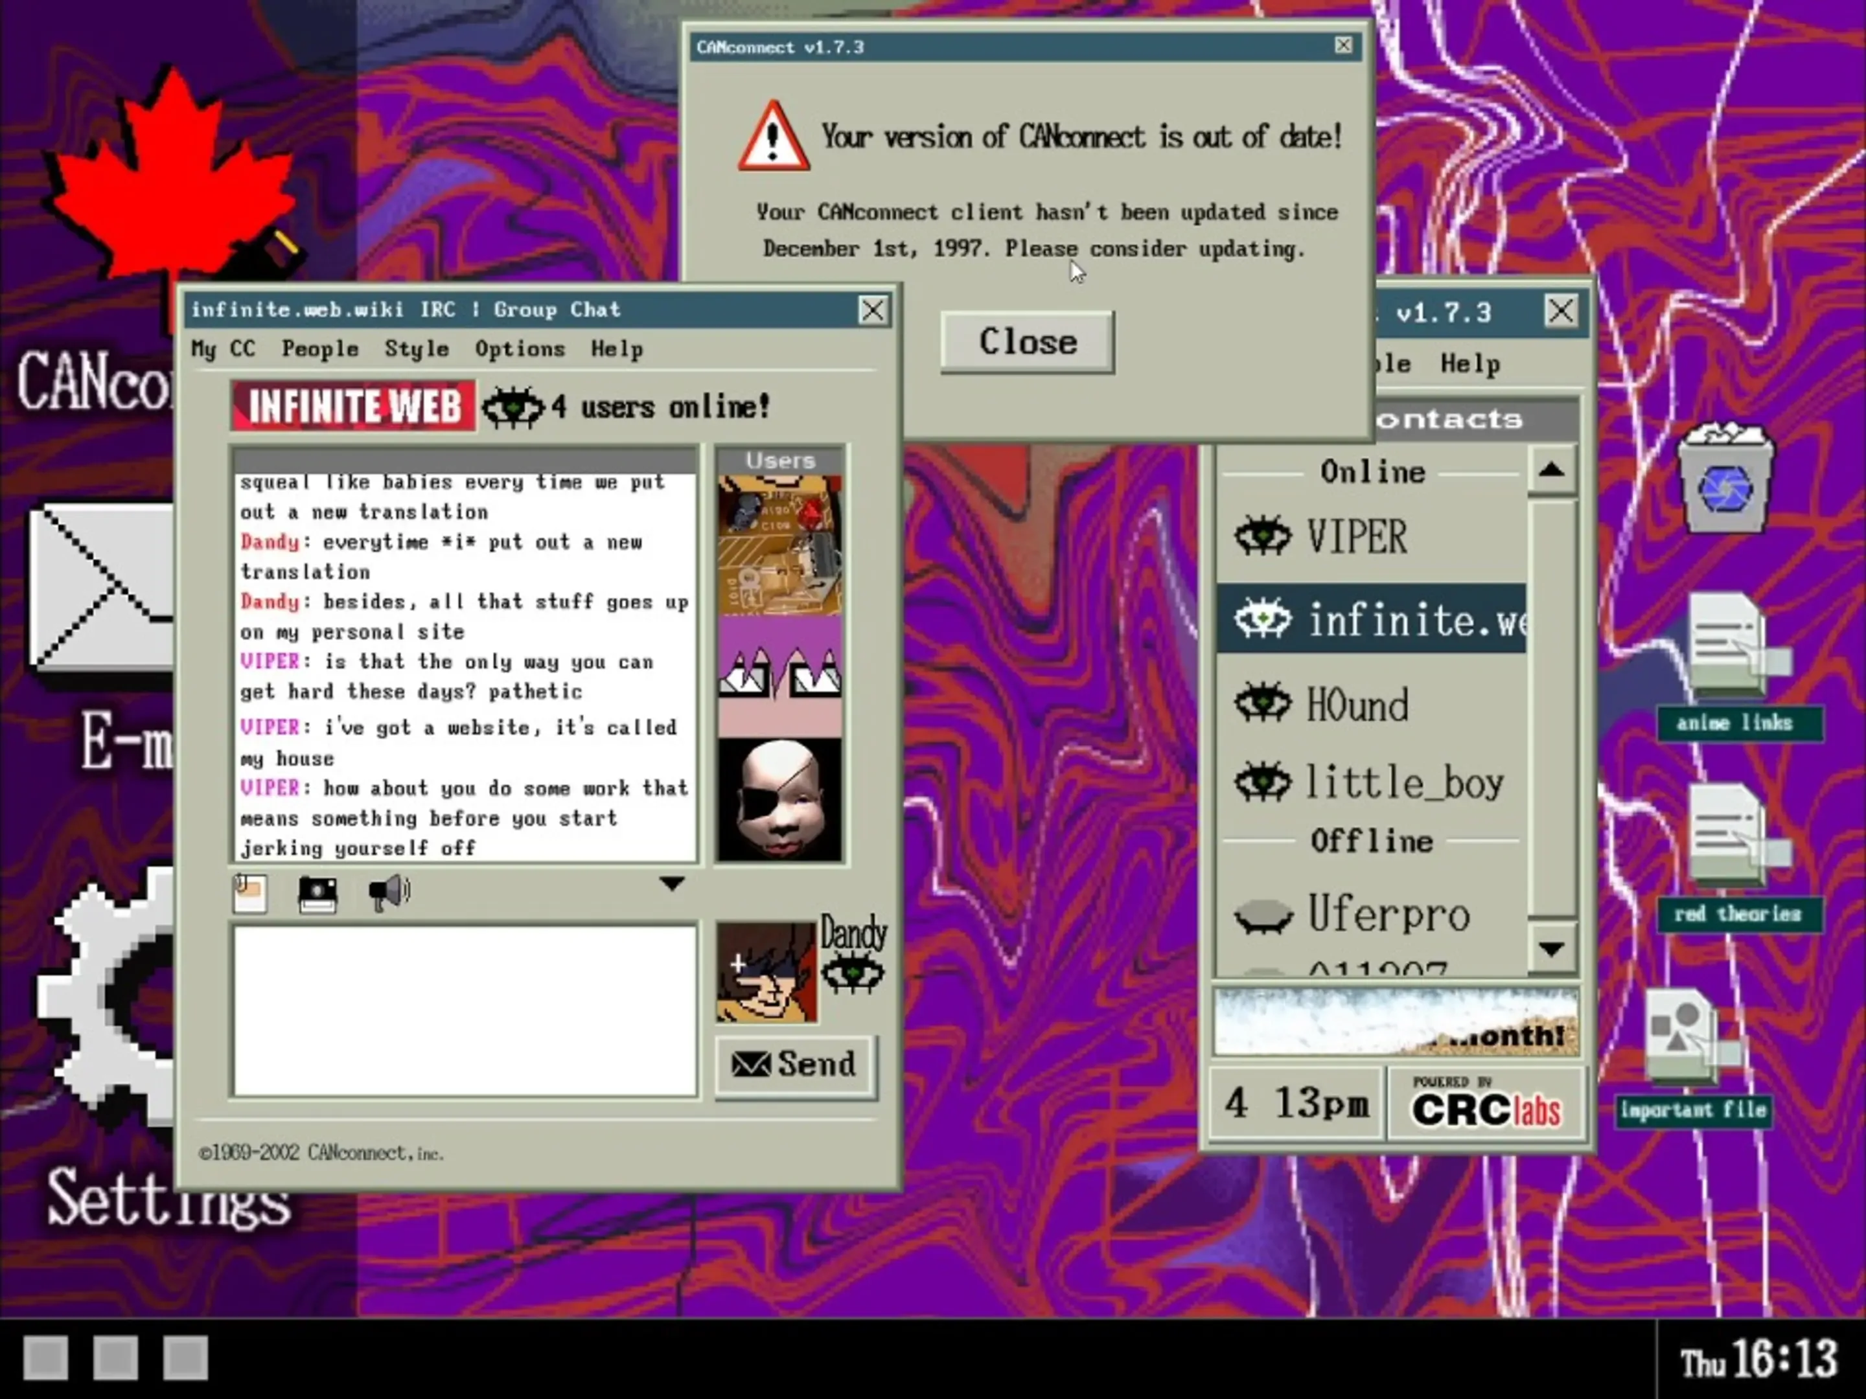The height and width of the screenshot is (1399, 1866).
Task: Click the megaphone icon in chat toolbar
Action: pyautogui.click(x=389, y=893)
